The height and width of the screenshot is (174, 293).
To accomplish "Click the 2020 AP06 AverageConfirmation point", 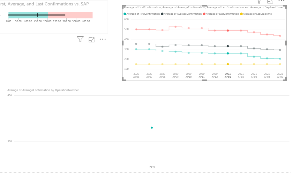I will tap(136, 44).
